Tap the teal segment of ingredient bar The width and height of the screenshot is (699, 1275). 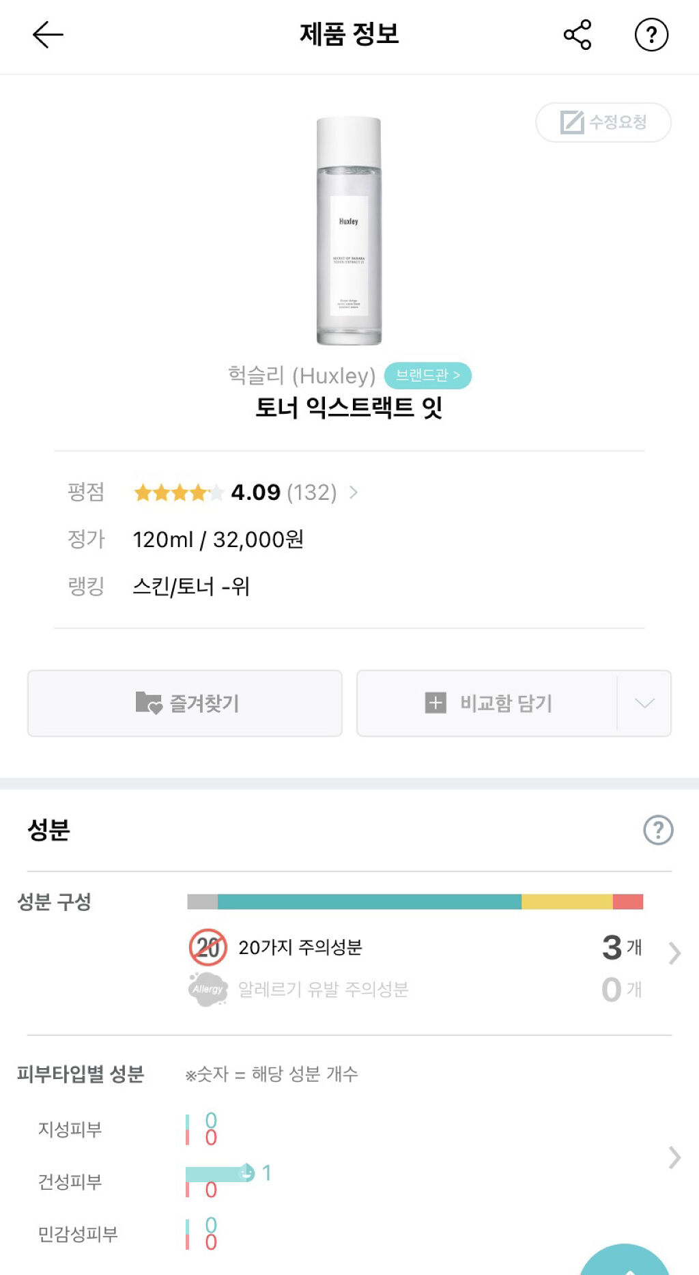369,902
